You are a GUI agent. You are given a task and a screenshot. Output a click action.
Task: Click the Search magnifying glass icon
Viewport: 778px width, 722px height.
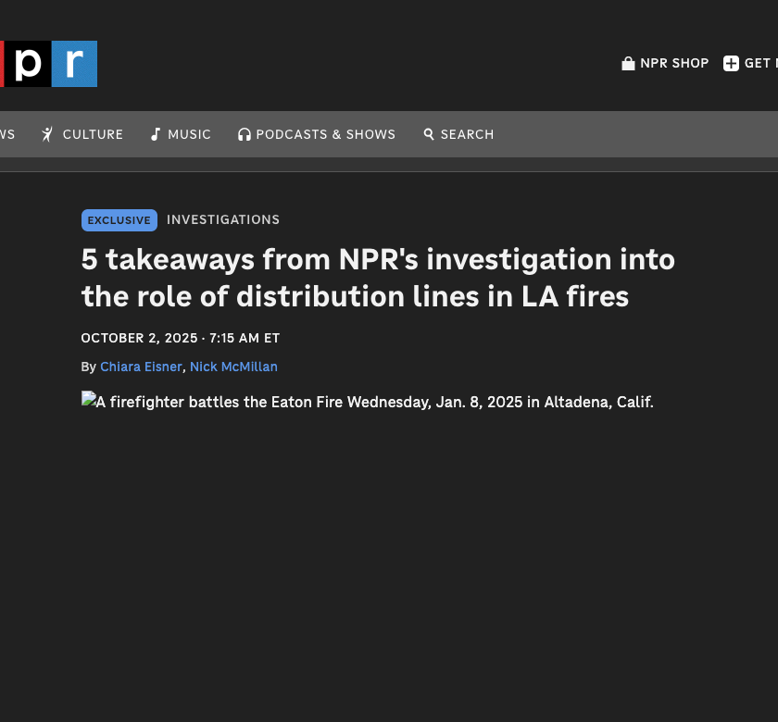coord(429,134)
